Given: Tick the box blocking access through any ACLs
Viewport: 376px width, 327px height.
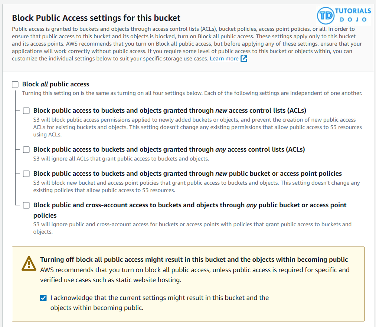Looking at the screenshot, I should [x=26, y=150].
